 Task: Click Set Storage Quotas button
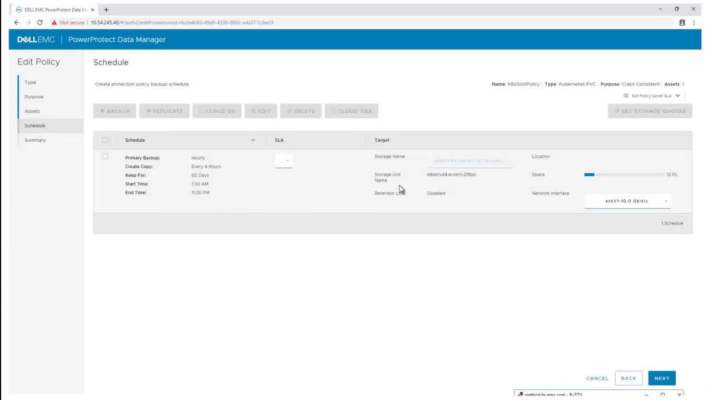click(x=650, y=111)
